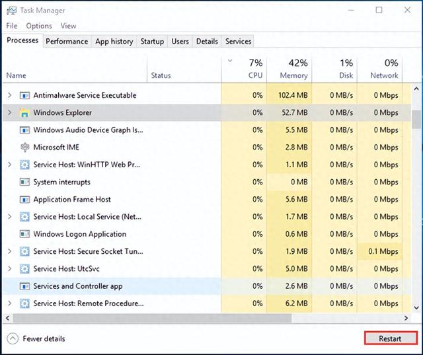Open the Options menu
Image resolution: width=423 pixels, height=355 pixels.
[39, 26]
